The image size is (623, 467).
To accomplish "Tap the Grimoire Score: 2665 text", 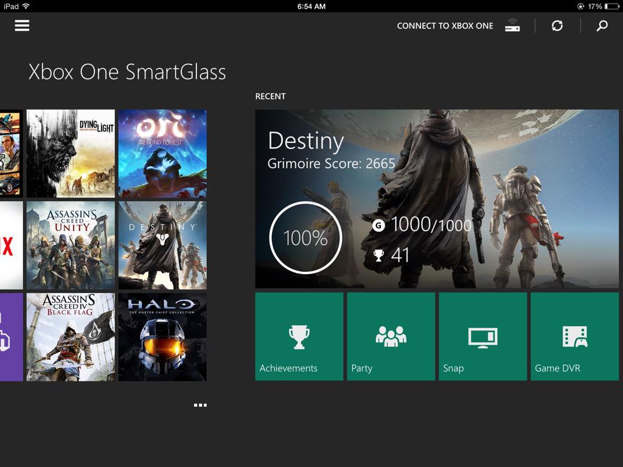I will tap(332, 164).
